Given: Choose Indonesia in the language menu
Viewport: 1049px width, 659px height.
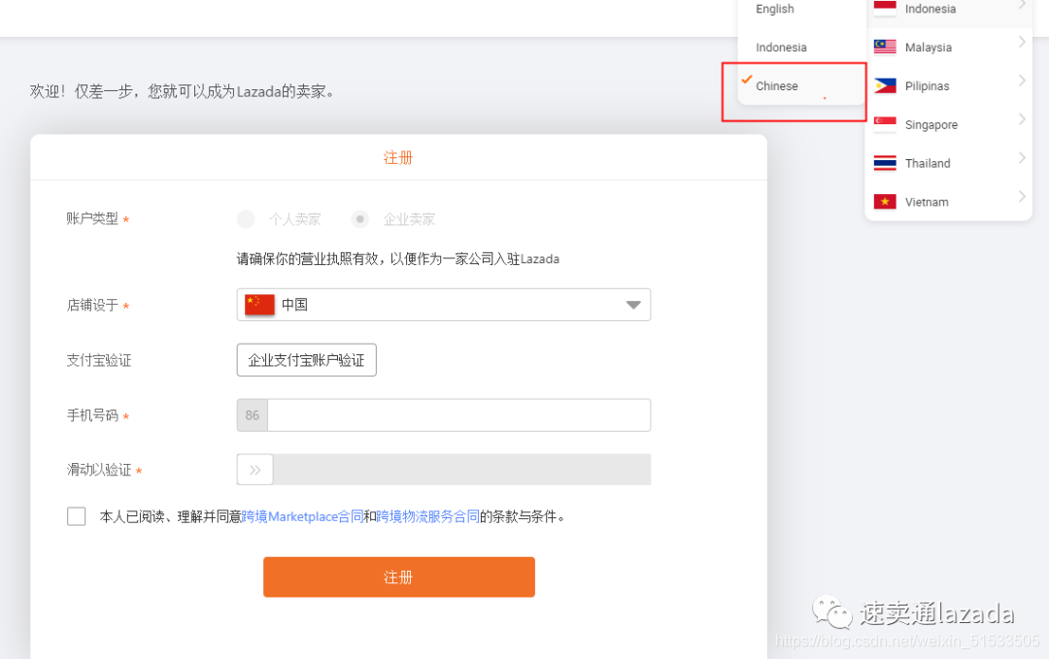Looking at the screenshot, I should tap(781, 48).
